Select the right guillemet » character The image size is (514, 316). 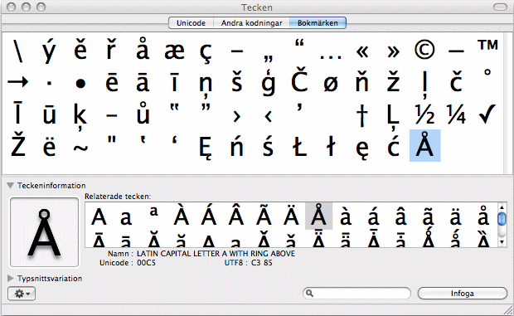pyautogui.click(x=393, y=51)
